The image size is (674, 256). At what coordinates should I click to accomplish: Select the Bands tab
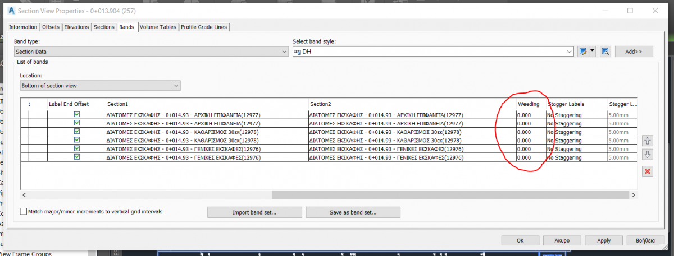point(127,27)
